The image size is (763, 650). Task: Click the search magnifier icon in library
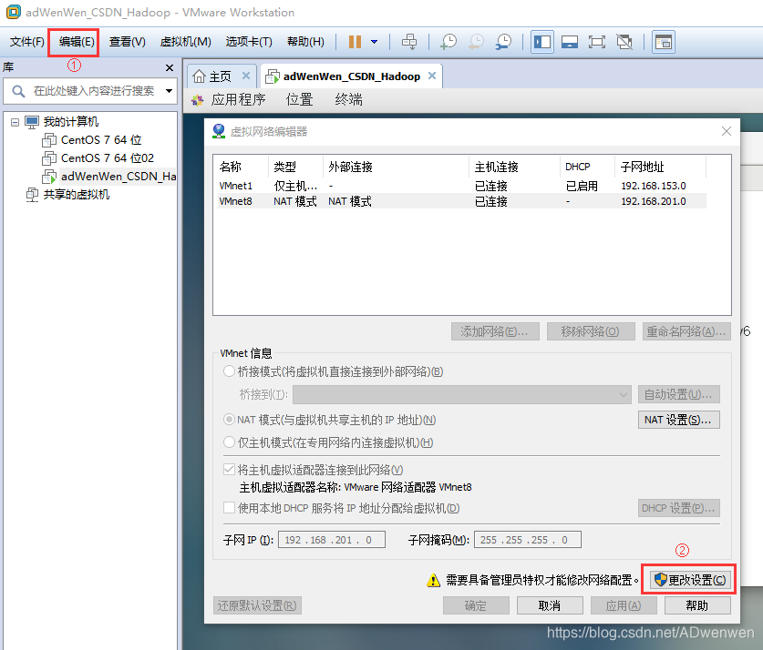pos(18,91)
